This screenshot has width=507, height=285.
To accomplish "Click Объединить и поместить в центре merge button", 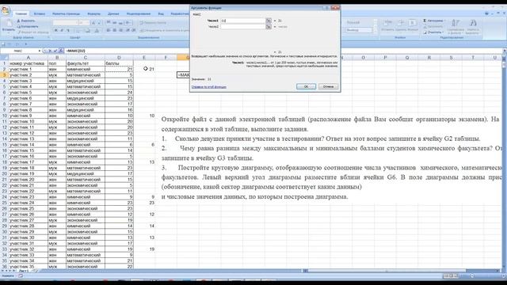I will pos(164,30).
